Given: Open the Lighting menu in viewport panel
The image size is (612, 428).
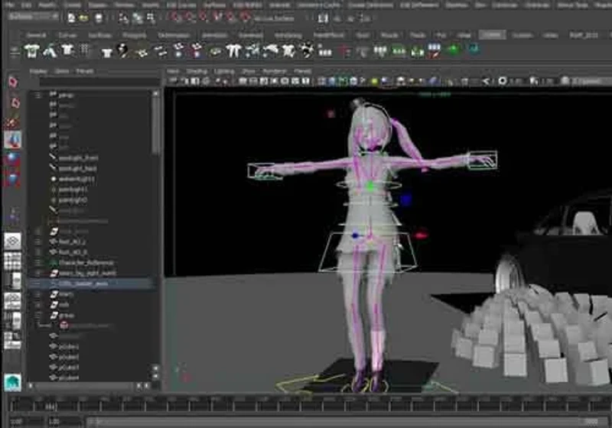Looking at the screenshot, I should tap(224, 71).
